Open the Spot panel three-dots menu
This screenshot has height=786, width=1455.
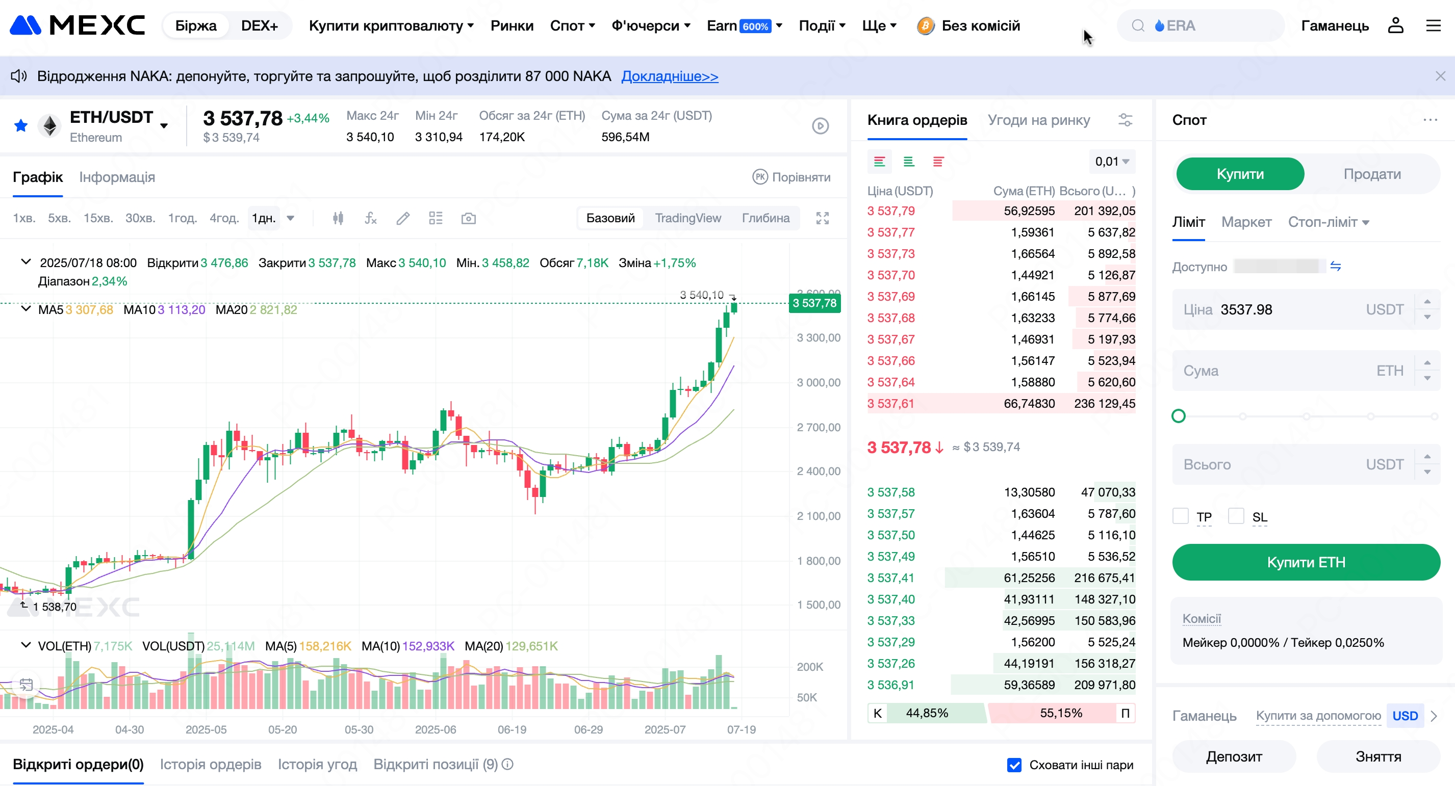[x=1430, y=120]
